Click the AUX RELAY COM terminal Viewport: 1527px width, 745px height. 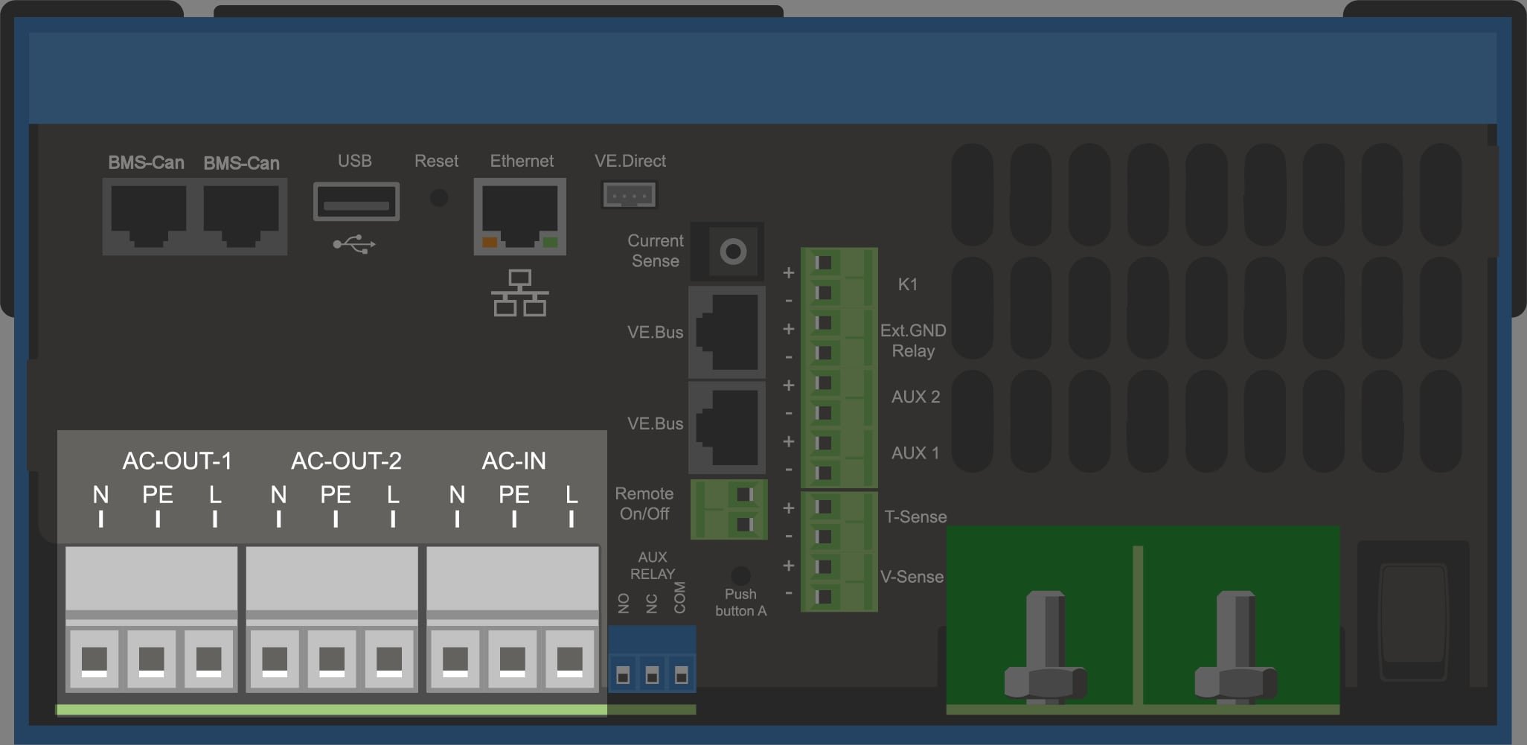[680, 675]
